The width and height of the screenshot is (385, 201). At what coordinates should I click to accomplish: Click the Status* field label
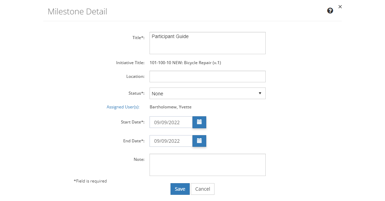[x=136, y=93]
